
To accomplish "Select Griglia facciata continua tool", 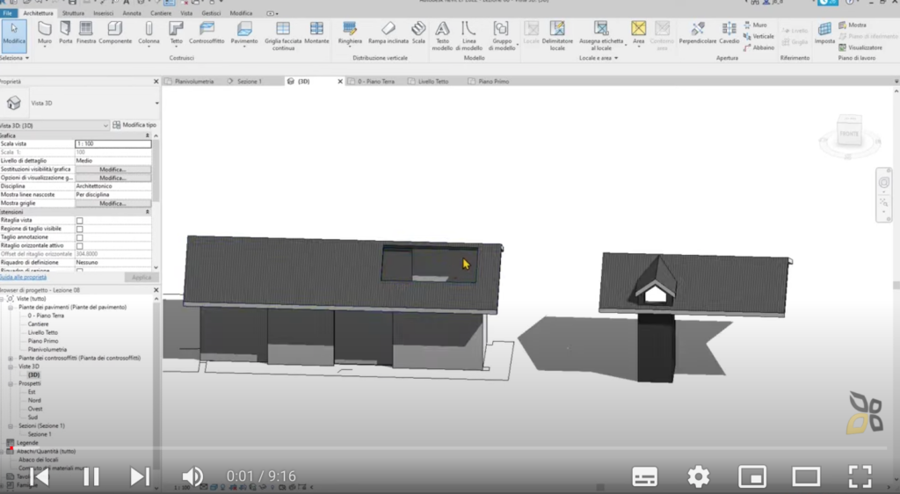I will coord(283,35).
